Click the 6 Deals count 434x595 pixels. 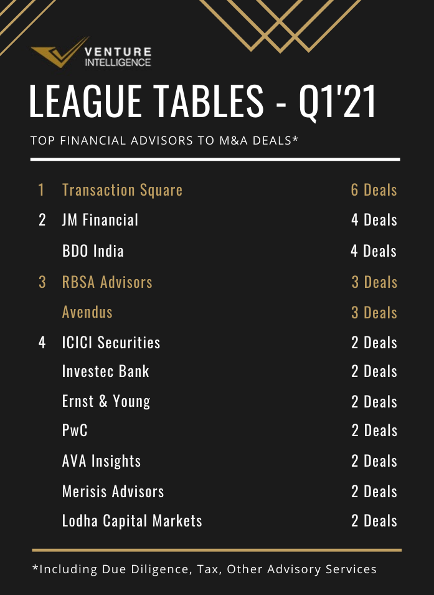[374, 190]
